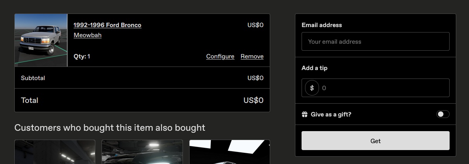Click the white Ford Bronco product thumbnail
The width and height of the screenshot is (469, 164).
[41, 40]
